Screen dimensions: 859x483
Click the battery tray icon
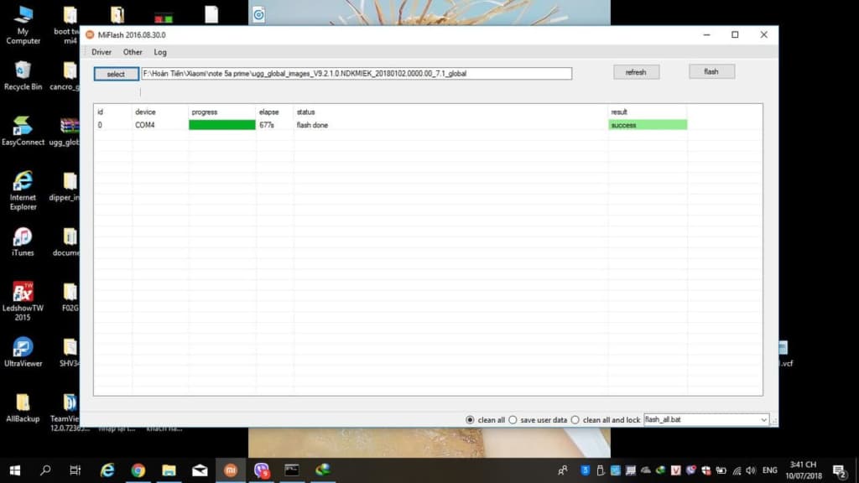721,470
